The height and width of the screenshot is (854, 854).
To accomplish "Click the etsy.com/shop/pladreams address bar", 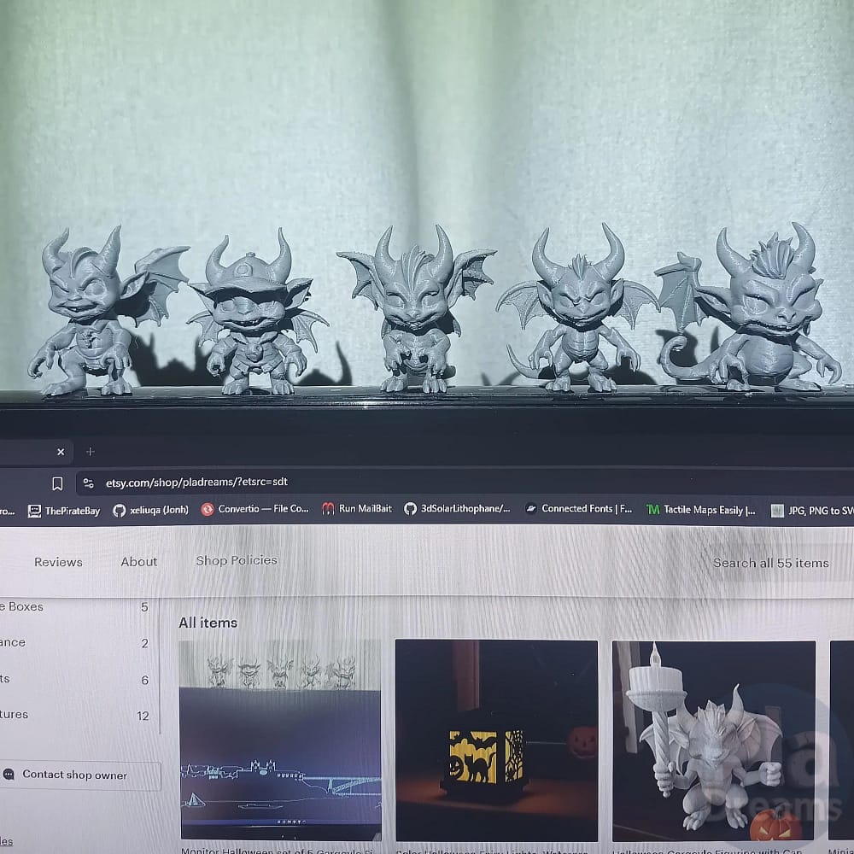I will 196,483.
